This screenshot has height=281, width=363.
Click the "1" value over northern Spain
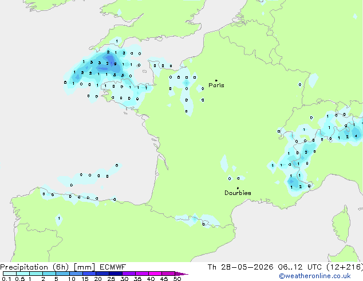click(59, 218)
